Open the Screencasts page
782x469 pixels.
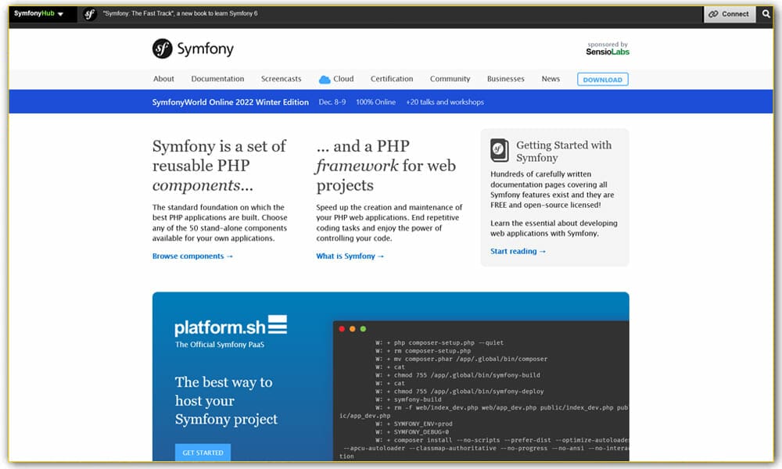pyautogui.click(x=281, y=78)
